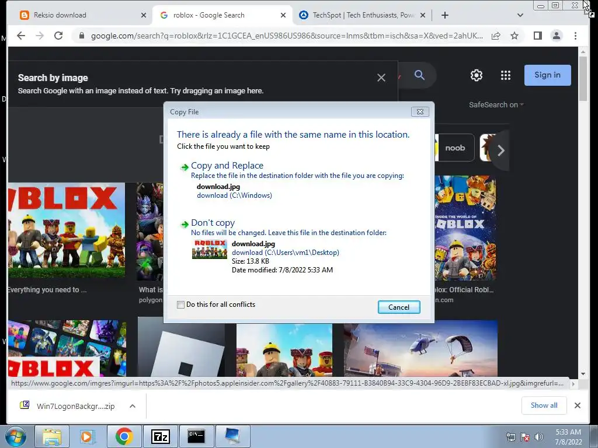Click the volume speaker tray icon
This screenshot has height=448, width=598.
[x=539, y=437]
